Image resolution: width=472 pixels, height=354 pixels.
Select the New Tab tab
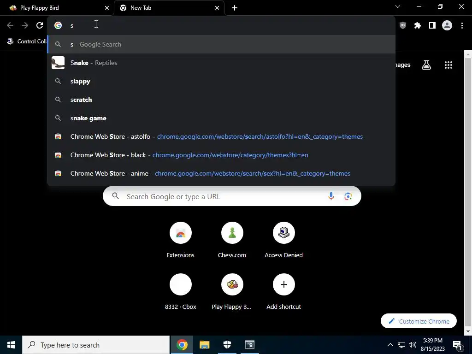[x=169, y=8]
